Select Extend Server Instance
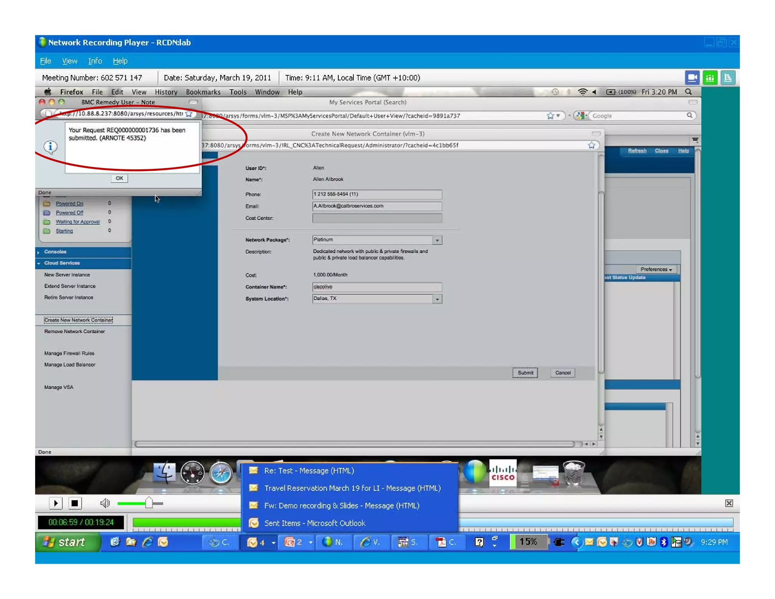Viewport: 775px width, 599px height. point(70,286)
